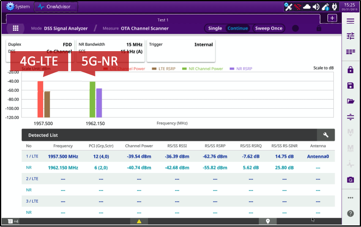This screenshot has width=361, height=227.
Task: Click the lower greyed marker M icon
Action: tap(350, 148)
